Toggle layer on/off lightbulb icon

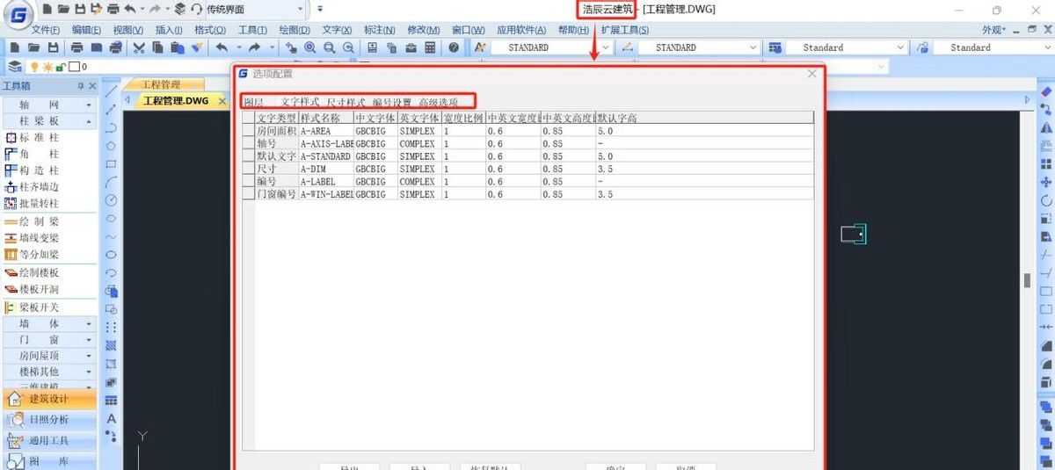[35, 66]
